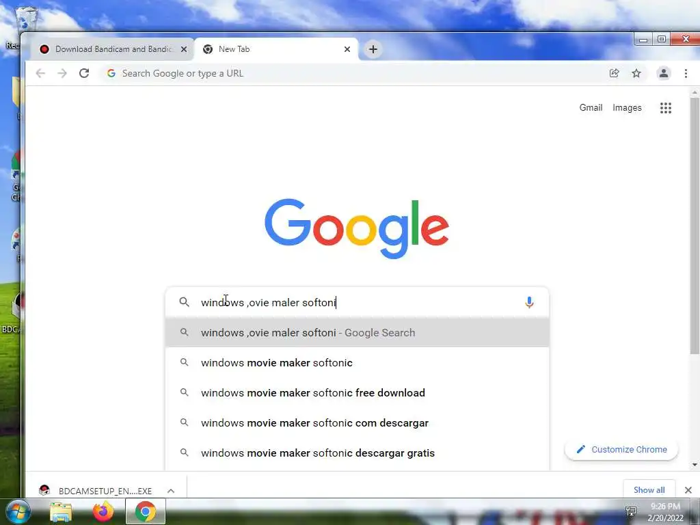Click the browser forward arrow
The width and height of the screenshot is (700, 525).
(x=62, y=73)
